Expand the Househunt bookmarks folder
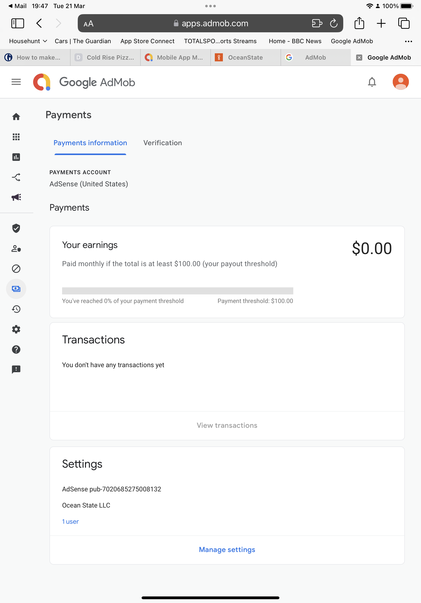421x603 pixels. tap(28, 41)
